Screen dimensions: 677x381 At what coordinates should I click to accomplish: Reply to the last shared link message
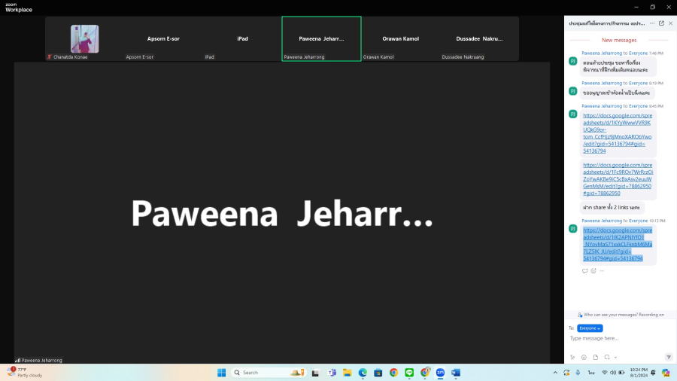point(584,271)
